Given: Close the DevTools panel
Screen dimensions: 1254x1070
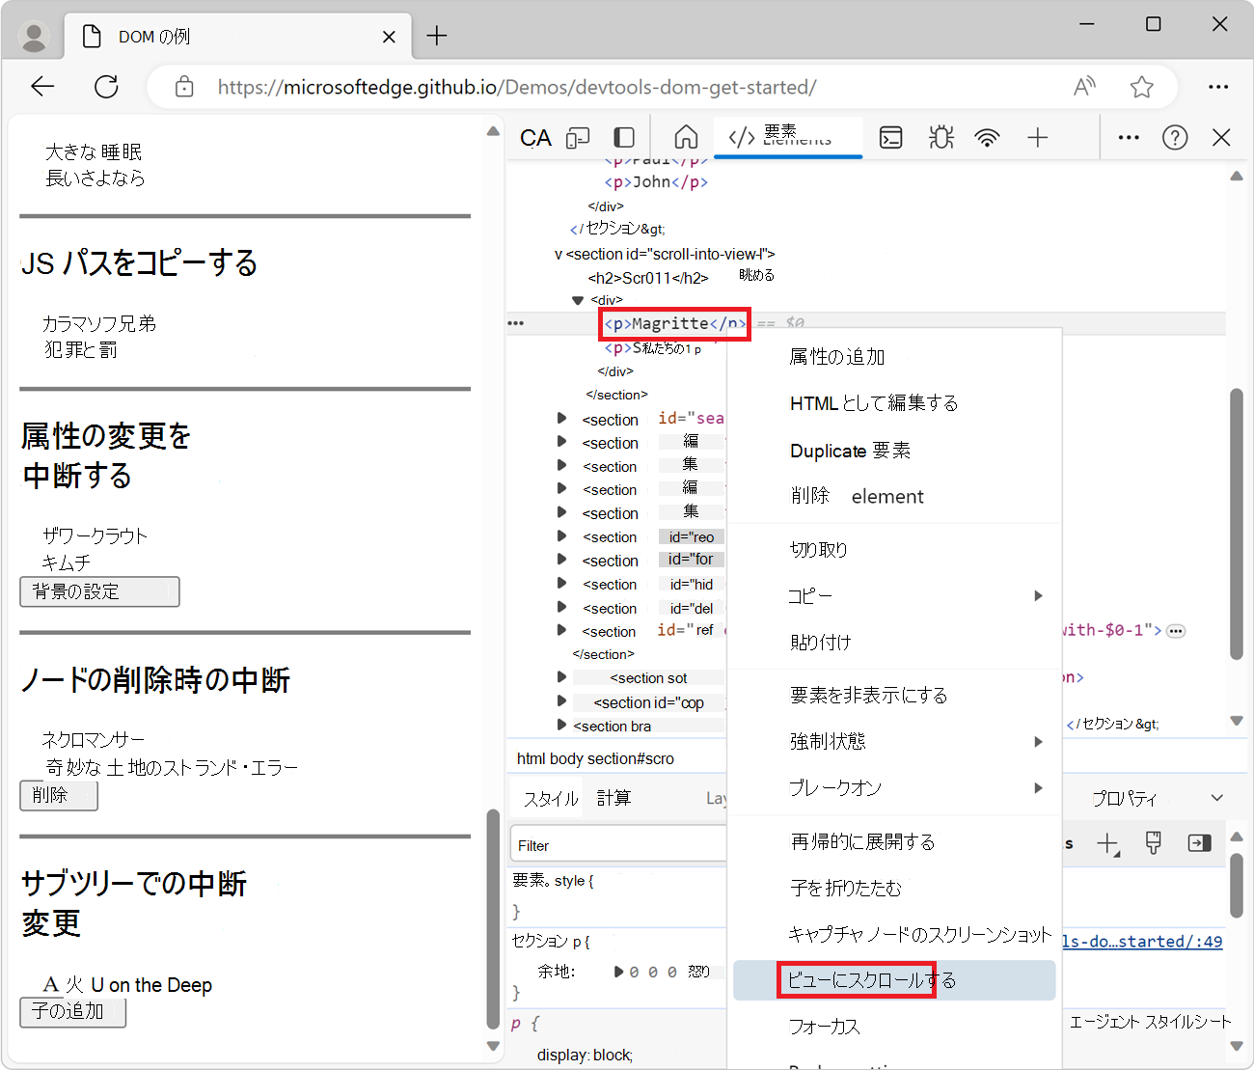Looking at the screenshot, I should pos(1221,138).
